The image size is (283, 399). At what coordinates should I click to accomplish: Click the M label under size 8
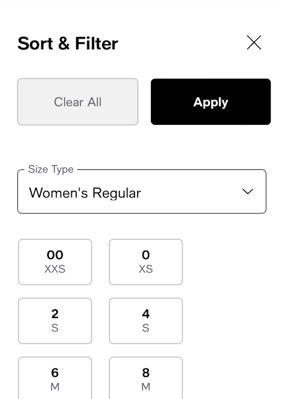click(x=146, y=387)
